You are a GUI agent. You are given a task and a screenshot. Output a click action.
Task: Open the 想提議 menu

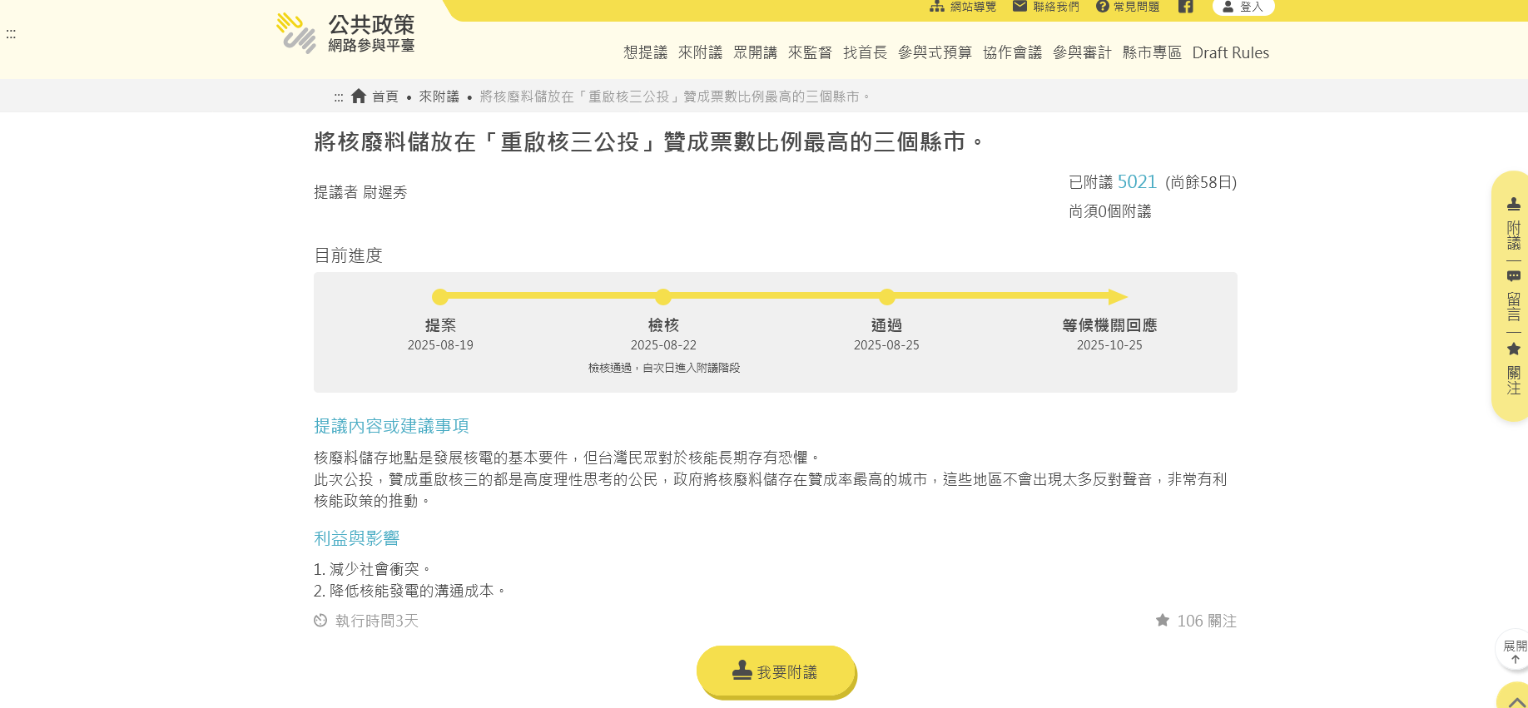(645, 52)
